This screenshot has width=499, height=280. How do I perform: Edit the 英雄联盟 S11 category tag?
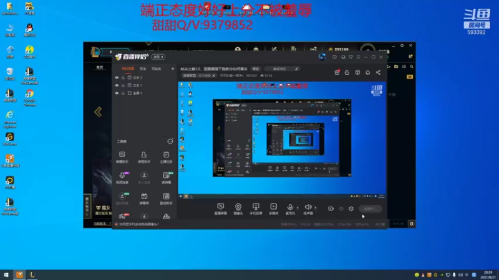pos(199,75)
